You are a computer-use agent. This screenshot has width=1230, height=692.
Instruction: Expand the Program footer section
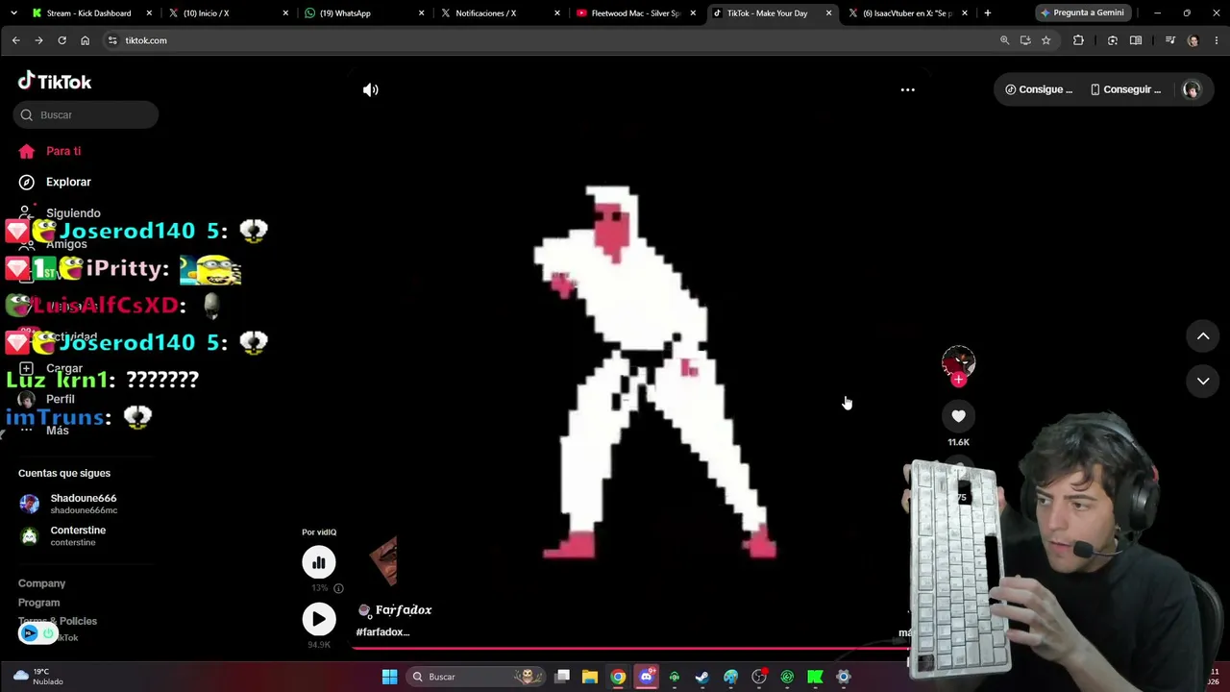(x=38, y=603)
